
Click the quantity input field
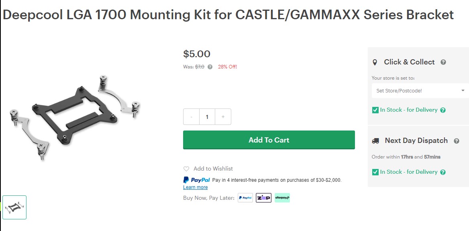207,117
